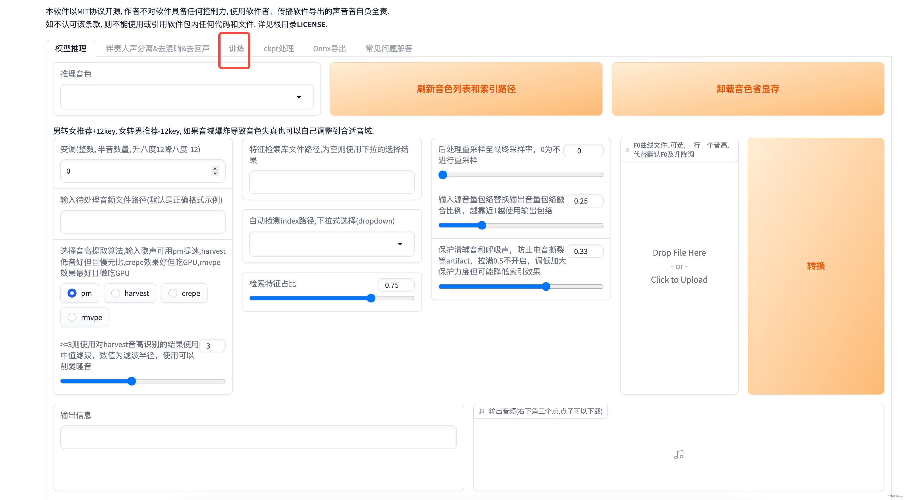Image resolution: width=907 pixels, height=500 pixels.
Task: Click the 检索特征占比 slider handle
Action: pyautogui.click(x=371, y=298)
